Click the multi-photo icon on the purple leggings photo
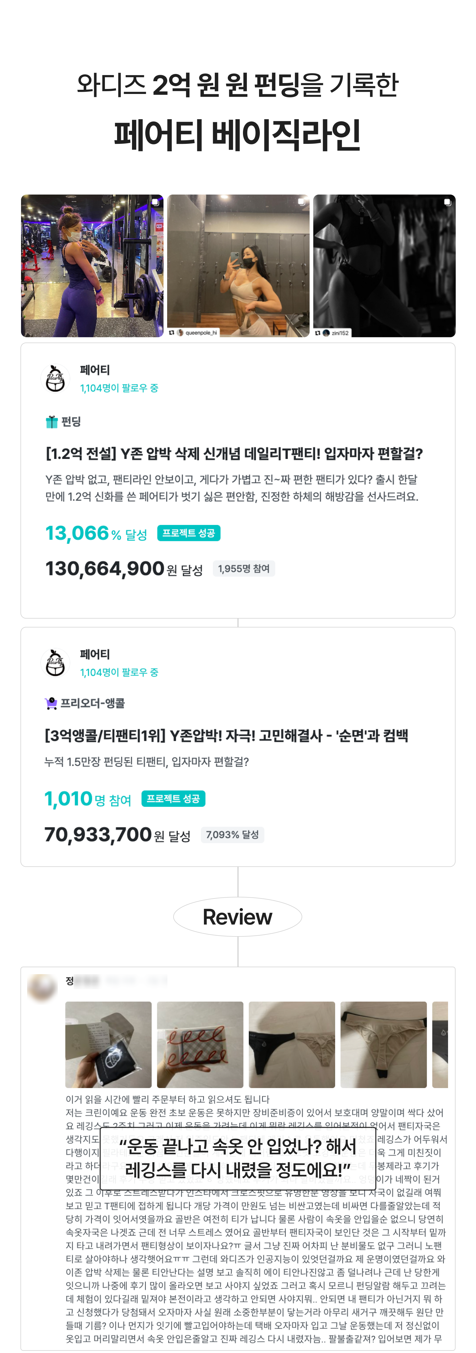The height and width of the screenshot is (1353, 476). (x=155, y=202)
